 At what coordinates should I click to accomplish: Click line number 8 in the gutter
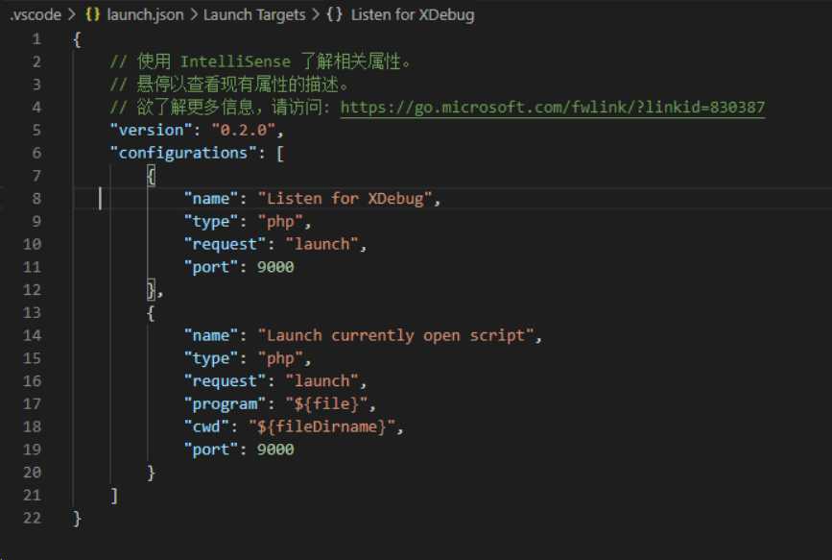click(36, 199)
